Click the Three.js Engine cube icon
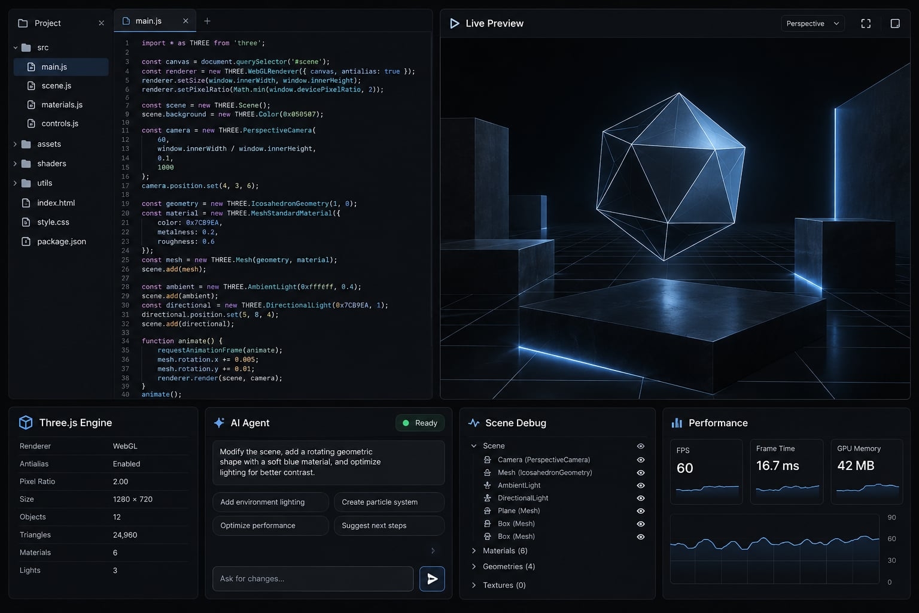This screenshot has height=613, width=919. coord(26,423)
